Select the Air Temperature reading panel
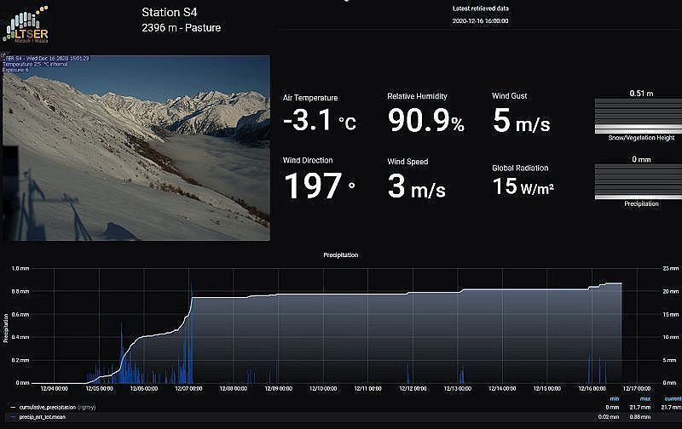Viewport: 682px width, 429px height. click(320, 114)
